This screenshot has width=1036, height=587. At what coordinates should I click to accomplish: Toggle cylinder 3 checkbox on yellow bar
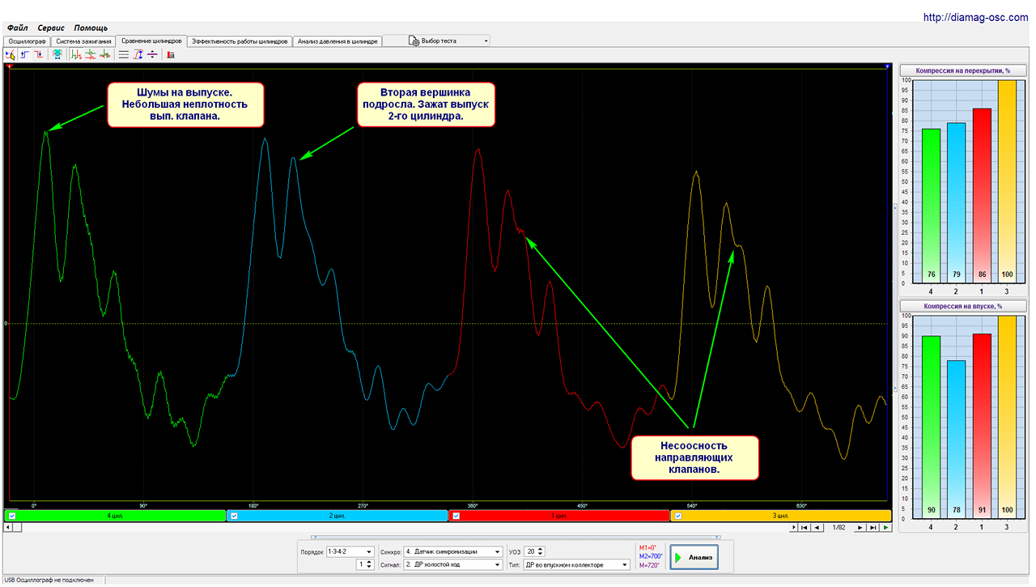coord(678,516)
